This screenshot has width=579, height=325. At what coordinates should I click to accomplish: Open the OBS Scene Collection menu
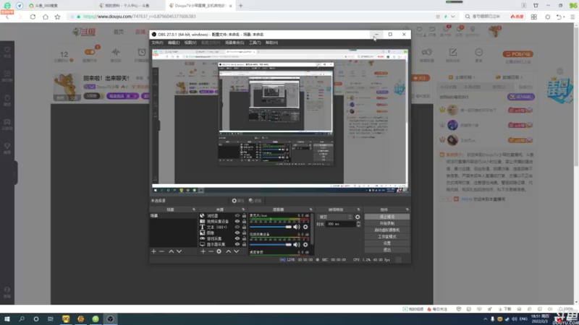pyautogui.click(x=234, y=43)
